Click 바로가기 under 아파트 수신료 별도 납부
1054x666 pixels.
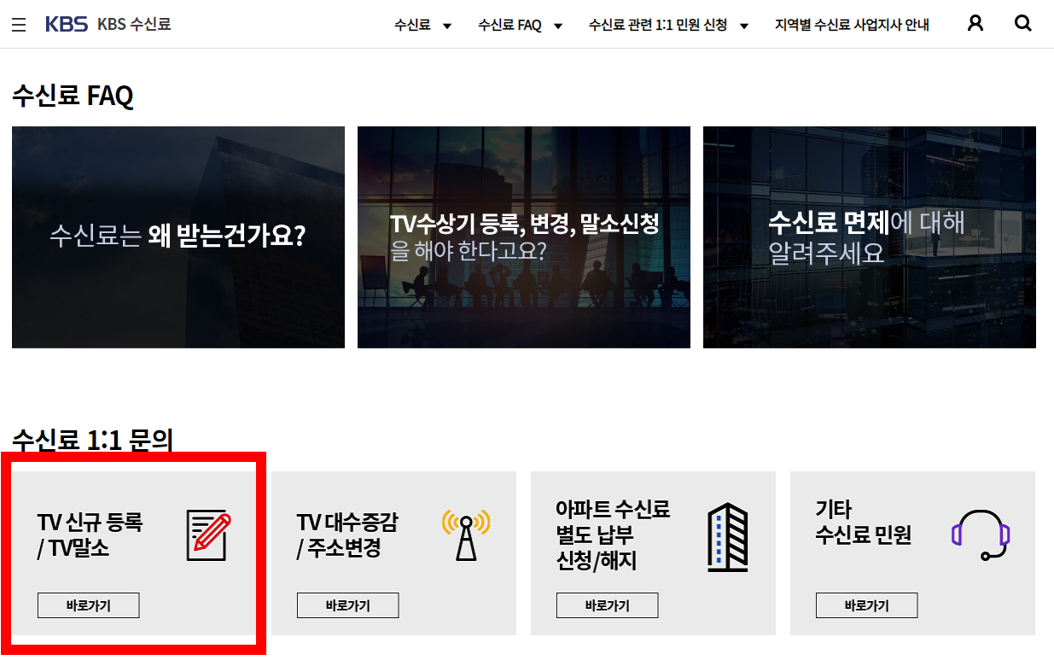click(607, 605)
